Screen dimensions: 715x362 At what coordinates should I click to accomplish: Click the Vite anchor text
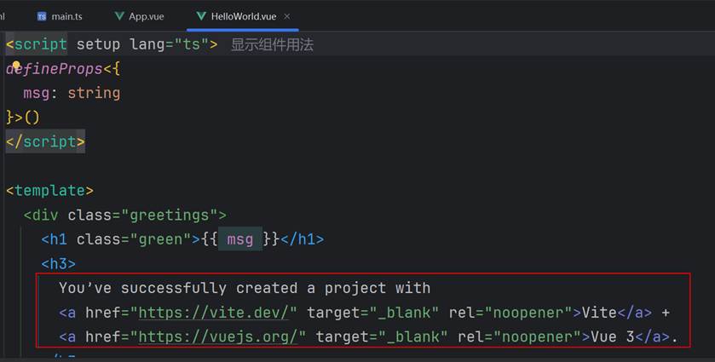[x=599, y=313]
